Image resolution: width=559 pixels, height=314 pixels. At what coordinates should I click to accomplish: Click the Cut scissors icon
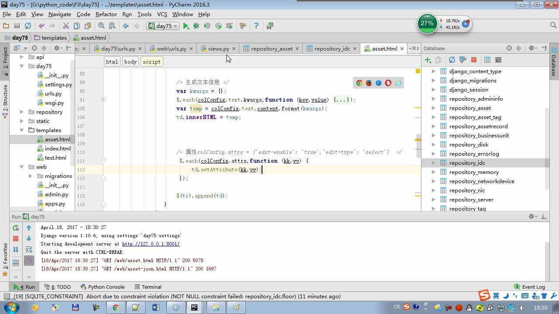66,26
